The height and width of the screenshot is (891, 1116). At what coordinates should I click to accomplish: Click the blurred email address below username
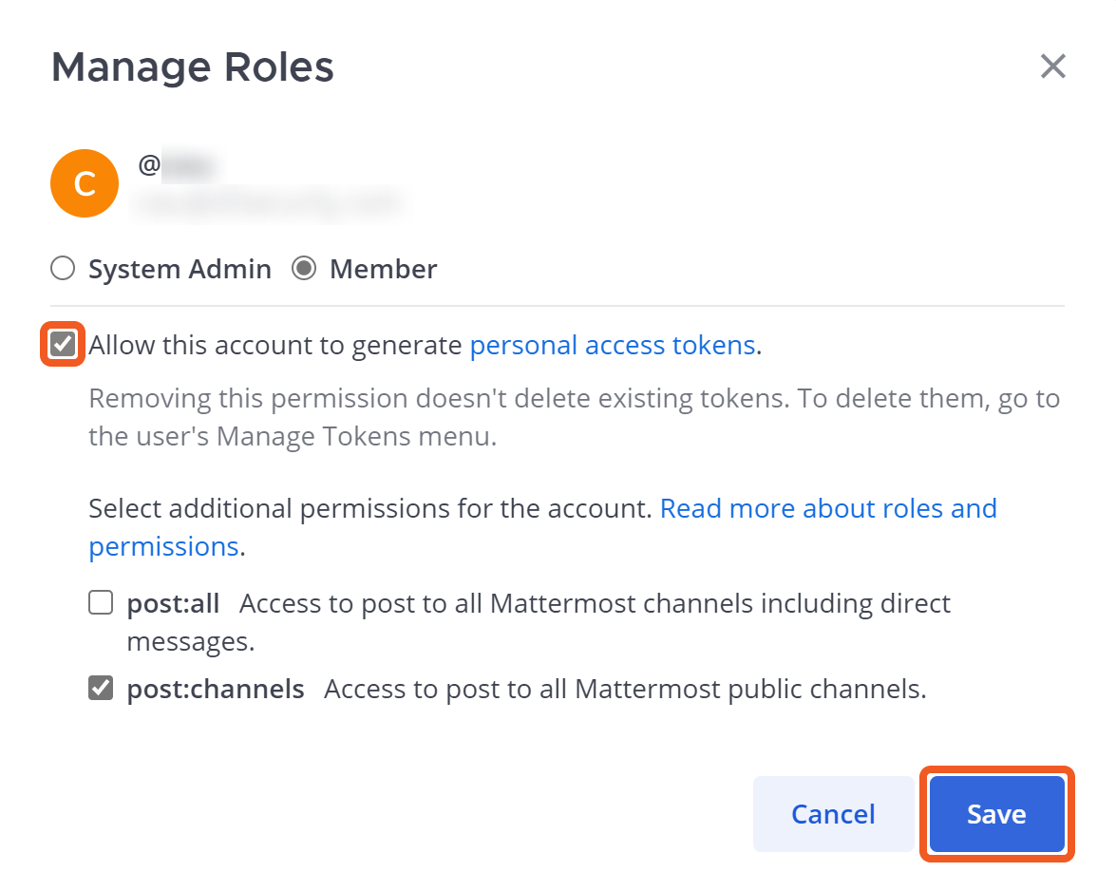click(x=266, y=202)
